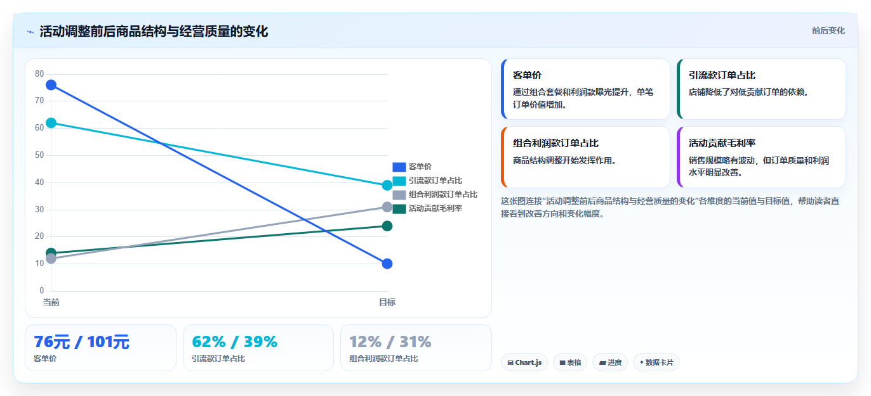Viewport: 871px width, 396px height.
Task: Click the 活动贡献毛利率 insight card title
Action: click(x=722, y=143)
